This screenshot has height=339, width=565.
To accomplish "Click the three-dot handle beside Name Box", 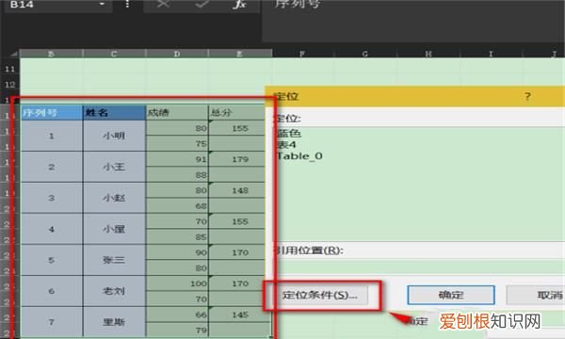I will [x=127, y=4].
